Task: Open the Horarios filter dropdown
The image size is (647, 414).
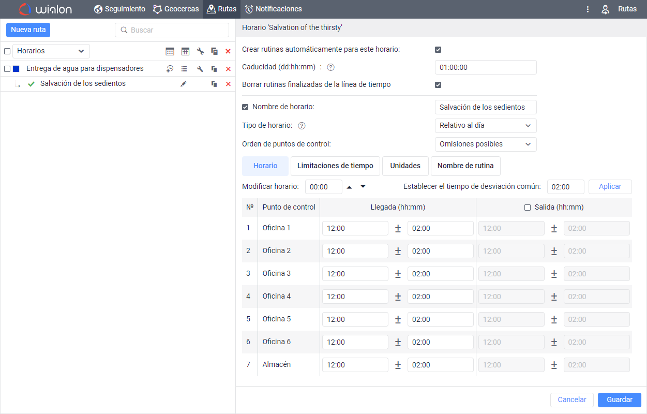Action: 51,51
